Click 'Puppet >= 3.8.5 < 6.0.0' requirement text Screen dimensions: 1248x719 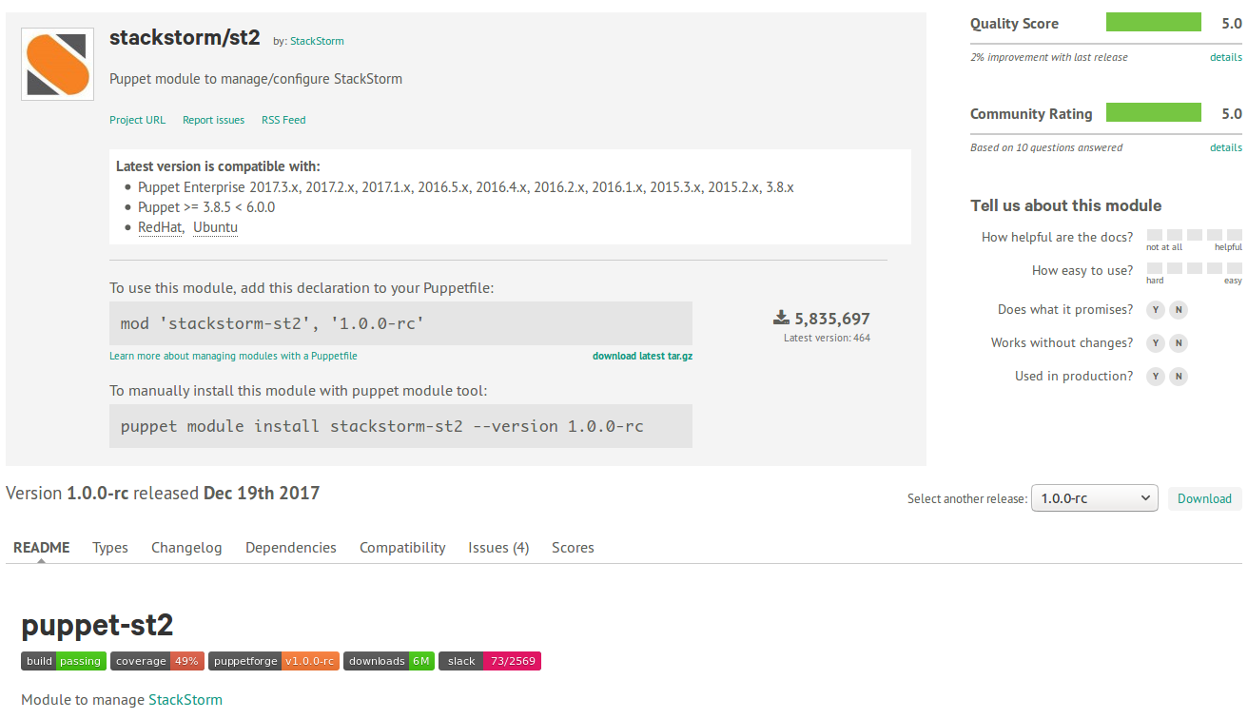[206, 207]
